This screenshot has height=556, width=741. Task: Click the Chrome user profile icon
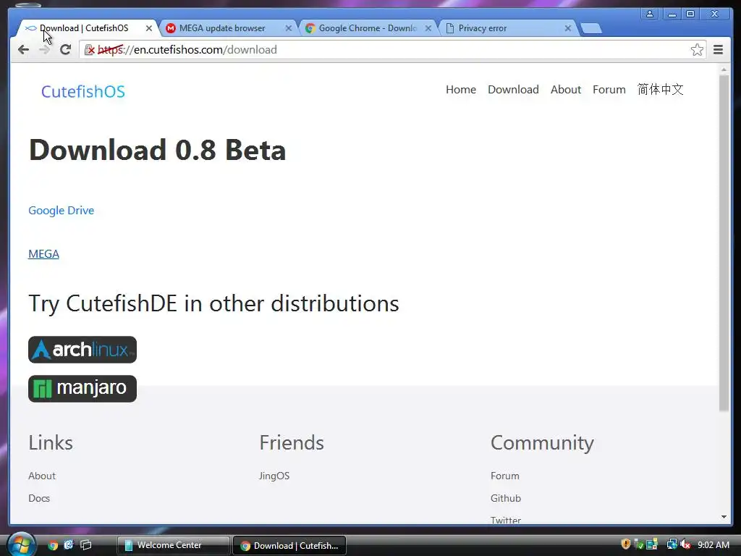pyautogui.click(x=650, y=14)
